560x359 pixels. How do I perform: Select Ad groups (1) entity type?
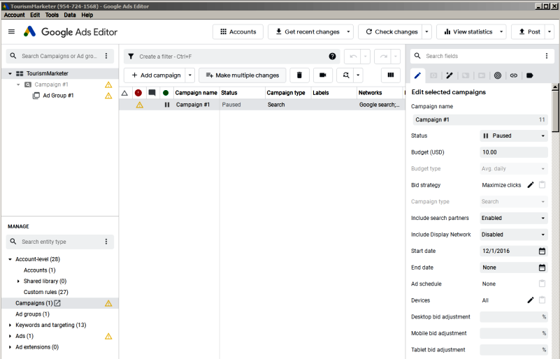pos(32,314)
